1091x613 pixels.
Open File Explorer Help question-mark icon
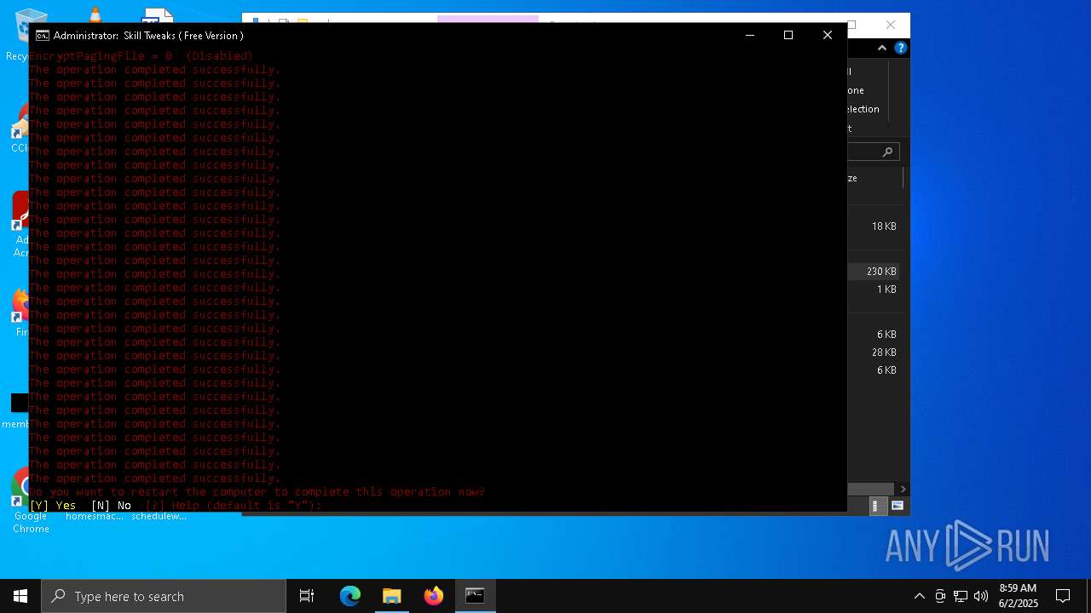(900, 49)
